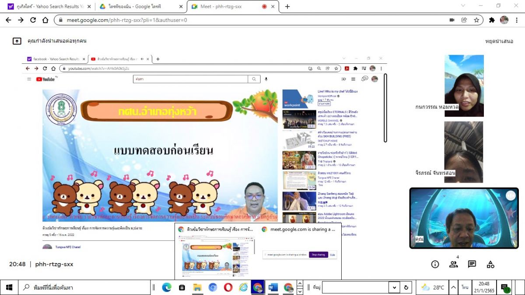Reload the Meet page
The height and width of the screenshot is (295, 525).
[33, 20]
